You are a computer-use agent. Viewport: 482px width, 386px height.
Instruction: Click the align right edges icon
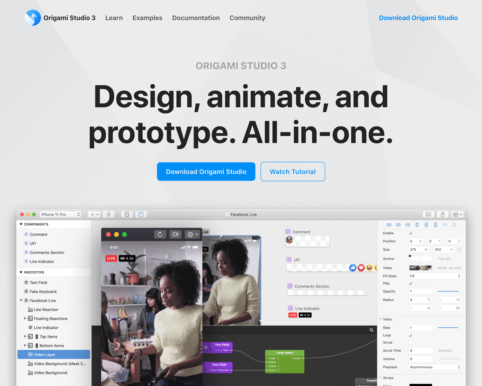pos(408,225)
